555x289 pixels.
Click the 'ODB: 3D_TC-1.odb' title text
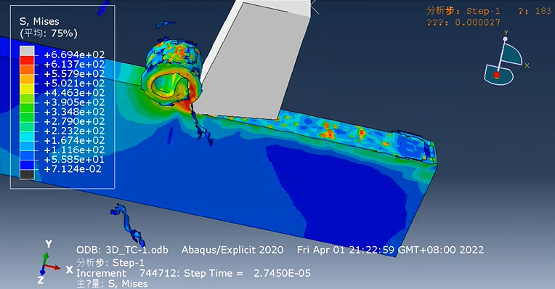(x=122, y=250)
